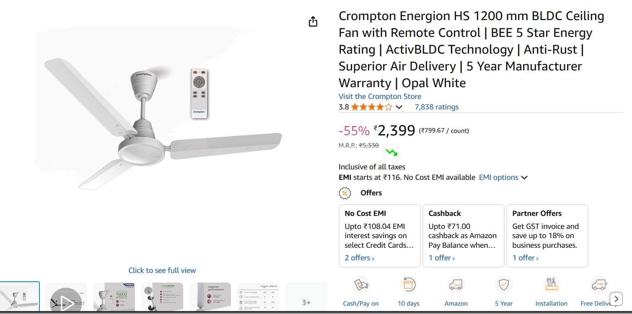Click the Free Delivery truck icon
632x314 pixels.
599,285
